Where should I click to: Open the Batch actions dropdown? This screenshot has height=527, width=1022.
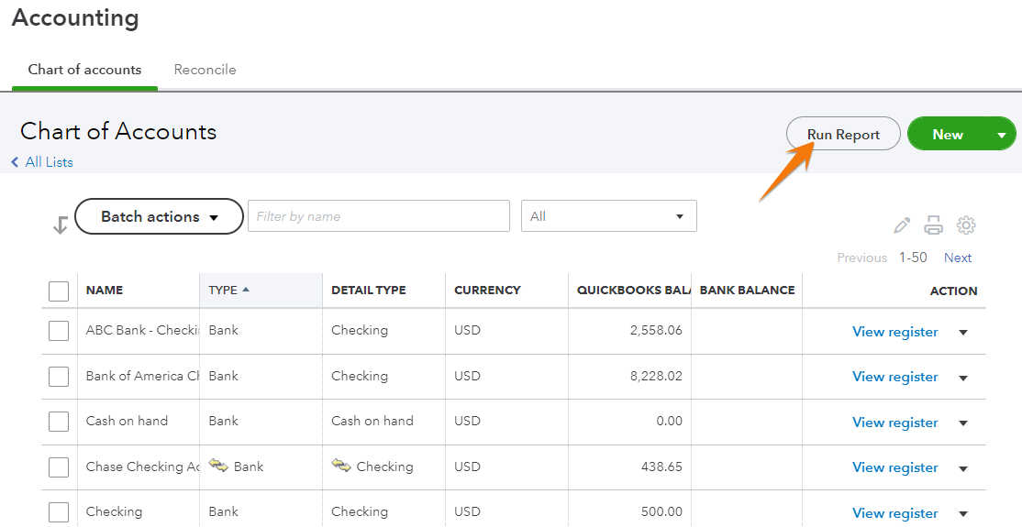click(x=159, y=217)
